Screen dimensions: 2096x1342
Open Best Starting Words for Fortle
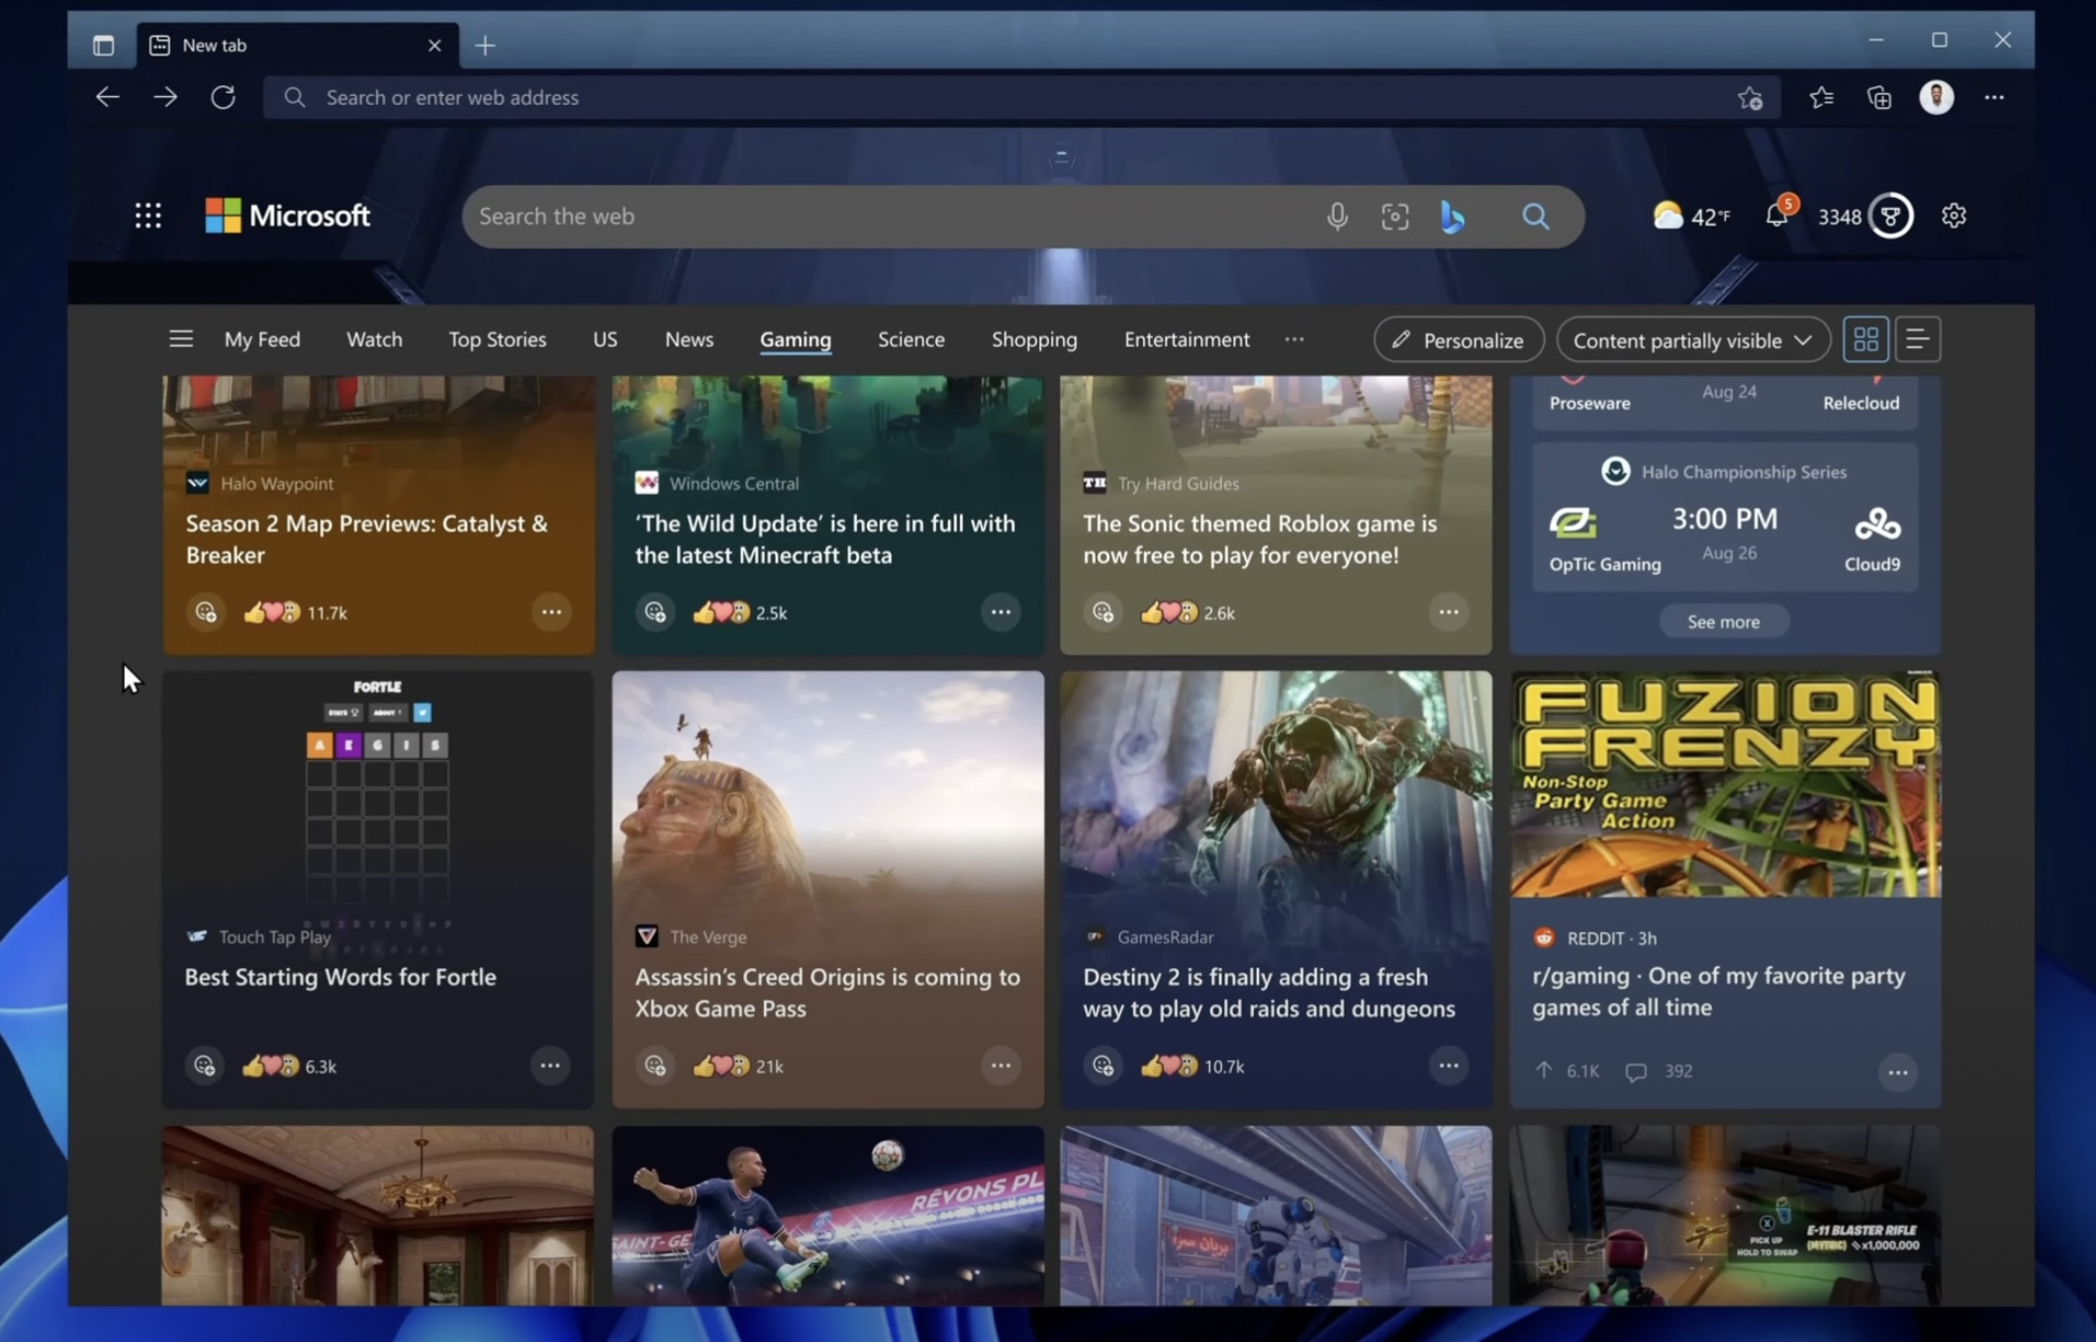[x=340, y=977]
